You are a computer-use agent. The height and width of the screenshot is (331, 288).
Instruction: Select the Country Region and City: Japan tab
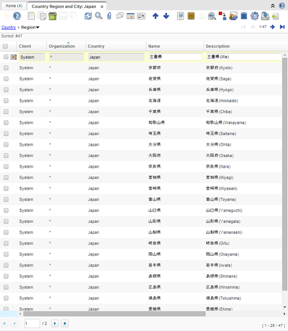tap(64, 6)
